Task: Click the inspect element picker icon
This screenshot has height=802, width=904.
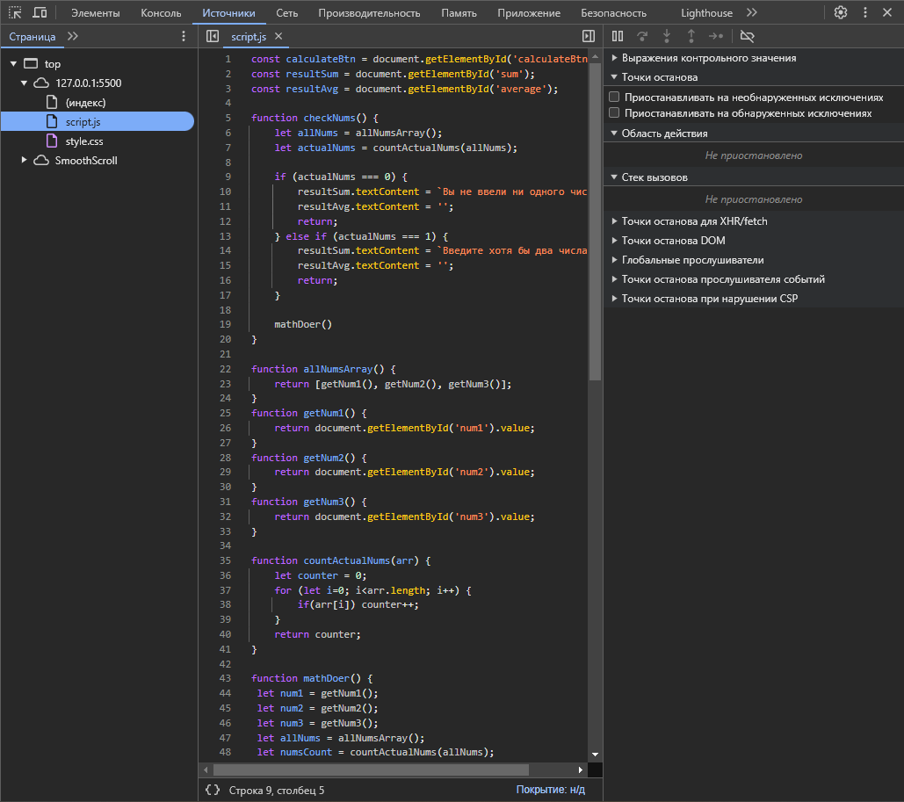Action: 15,12
